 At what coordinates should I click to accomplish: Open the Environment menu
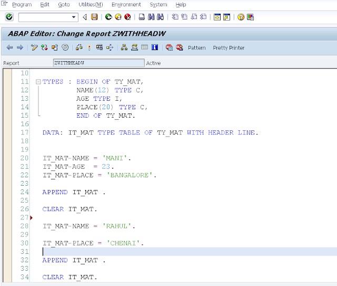[126, 5]
